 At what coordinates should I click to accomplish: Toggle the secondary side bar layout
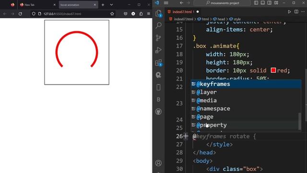pos(270,3)
